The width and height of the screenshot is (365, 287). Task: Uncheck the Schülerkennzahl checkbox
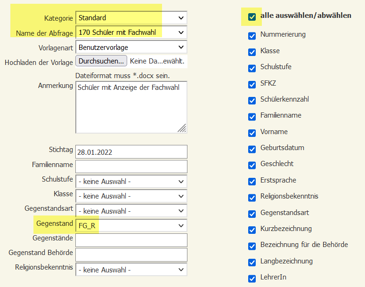[252, 101]
